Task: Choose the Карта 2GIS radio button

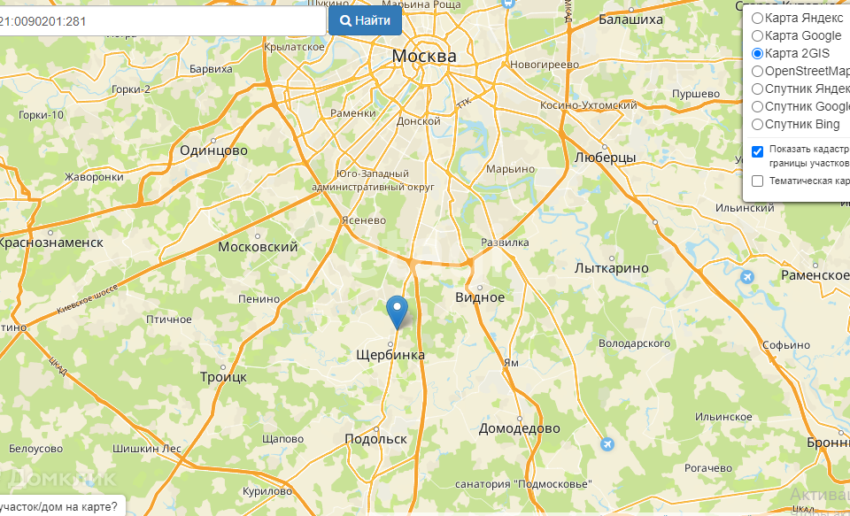Action: pyautogui.click(x=757, y=53)
